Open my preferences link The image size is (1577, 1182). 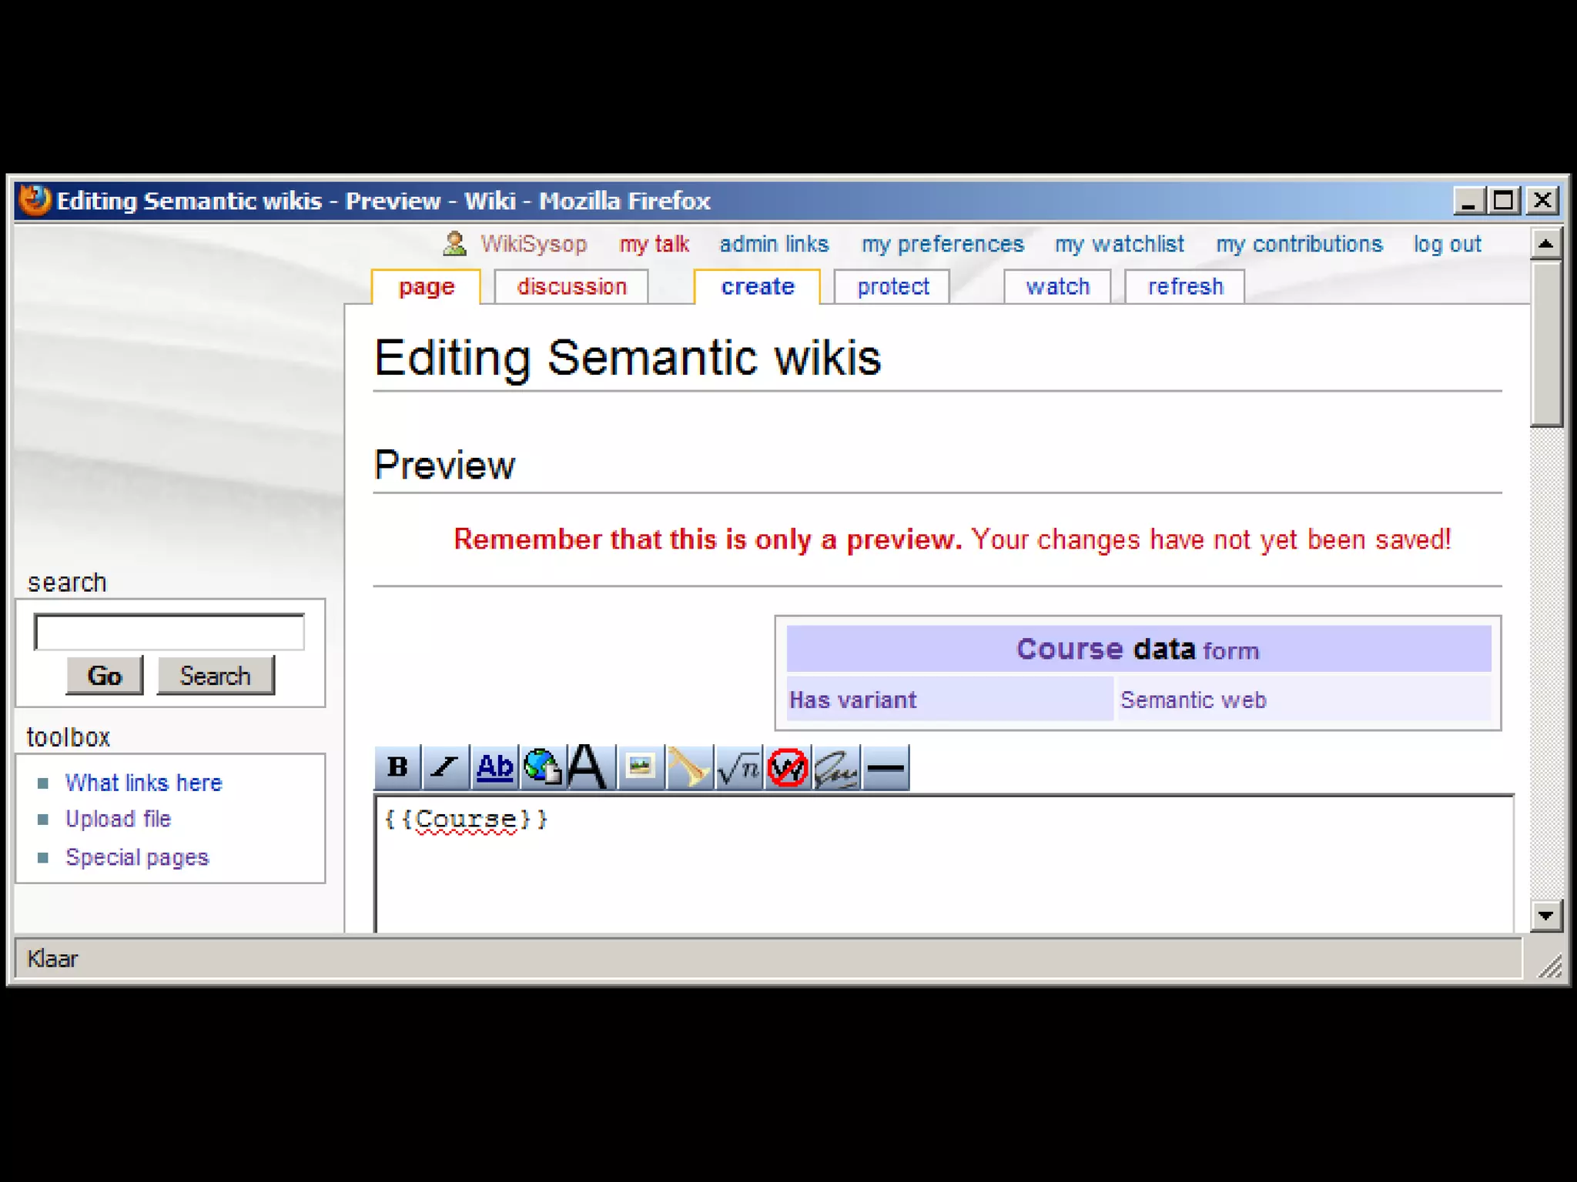pos(943,245)
